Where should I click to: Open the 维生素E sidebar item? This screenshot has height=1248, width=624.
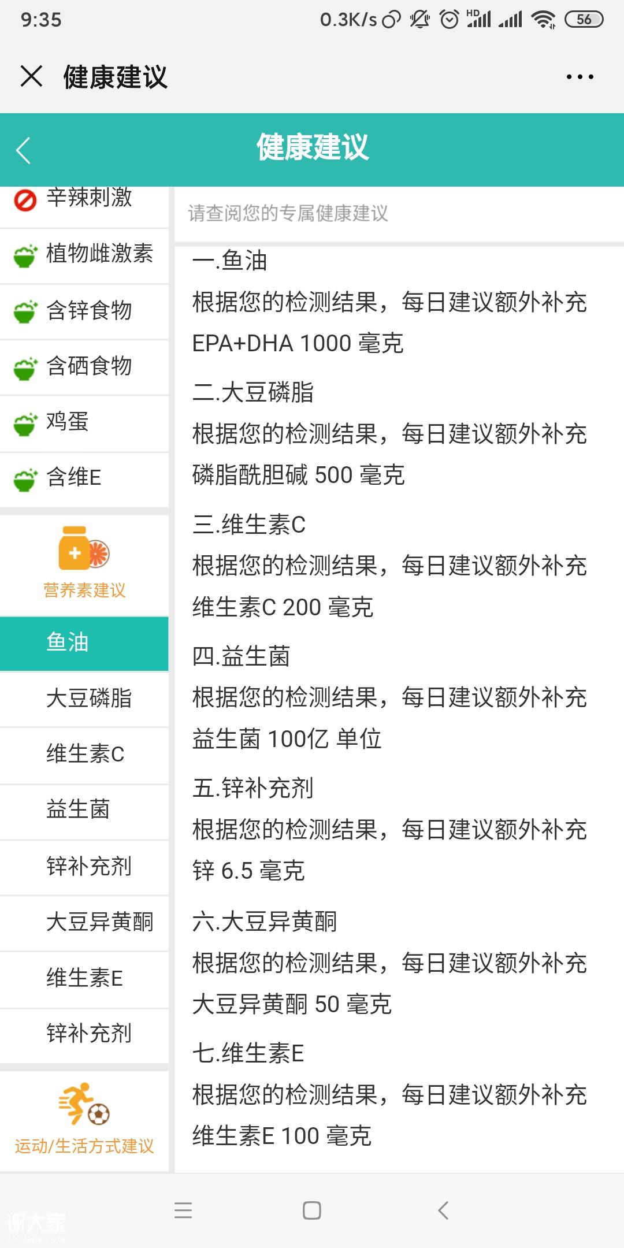click(x=84, y=978)
